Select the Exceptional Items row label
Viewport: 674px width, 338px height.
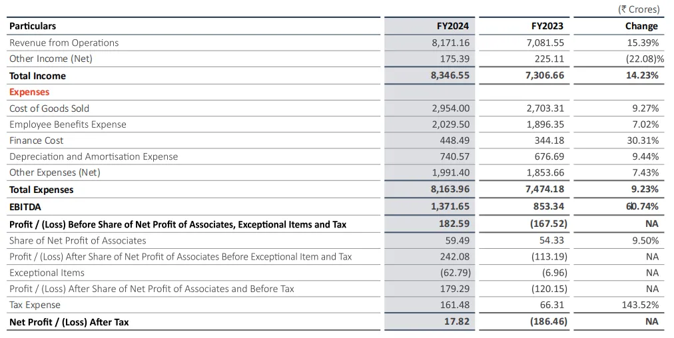(47, 273)
